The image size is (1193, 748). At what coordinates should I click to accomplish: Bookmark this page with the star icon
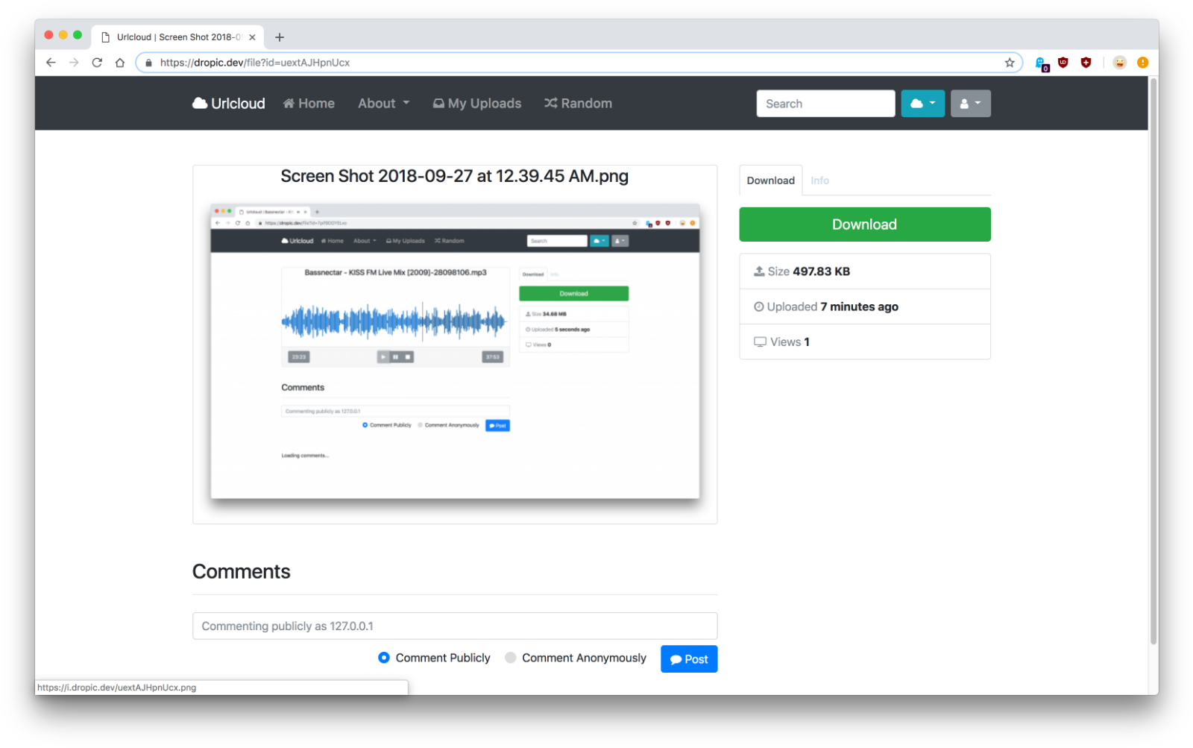(x=1010, y=63)
